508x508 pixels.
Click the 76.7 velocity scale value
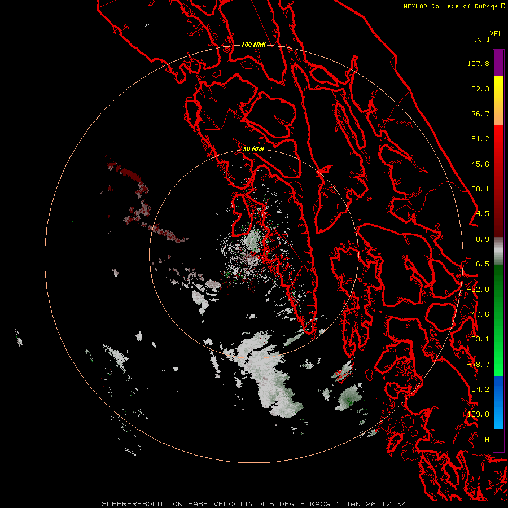(x=480, y=113)
